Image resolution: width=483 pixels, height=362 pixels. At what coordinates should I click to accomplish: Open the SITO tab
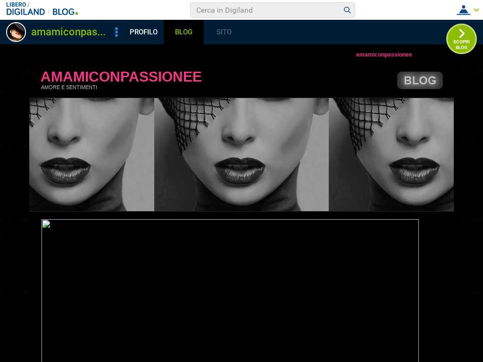coord(224,32)
